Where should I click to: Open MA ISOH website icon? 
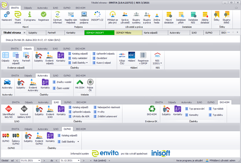pos(80,84)
